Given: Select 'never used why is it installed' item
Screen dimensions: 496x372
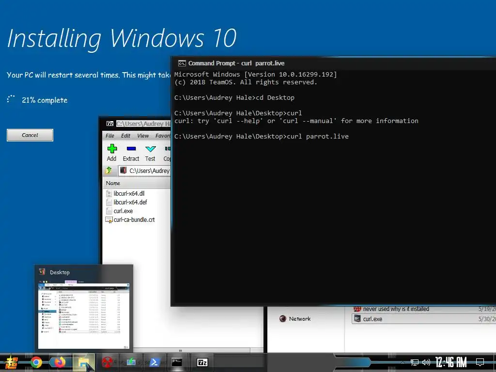Looking at the screenshot, I should coord(396,309).
